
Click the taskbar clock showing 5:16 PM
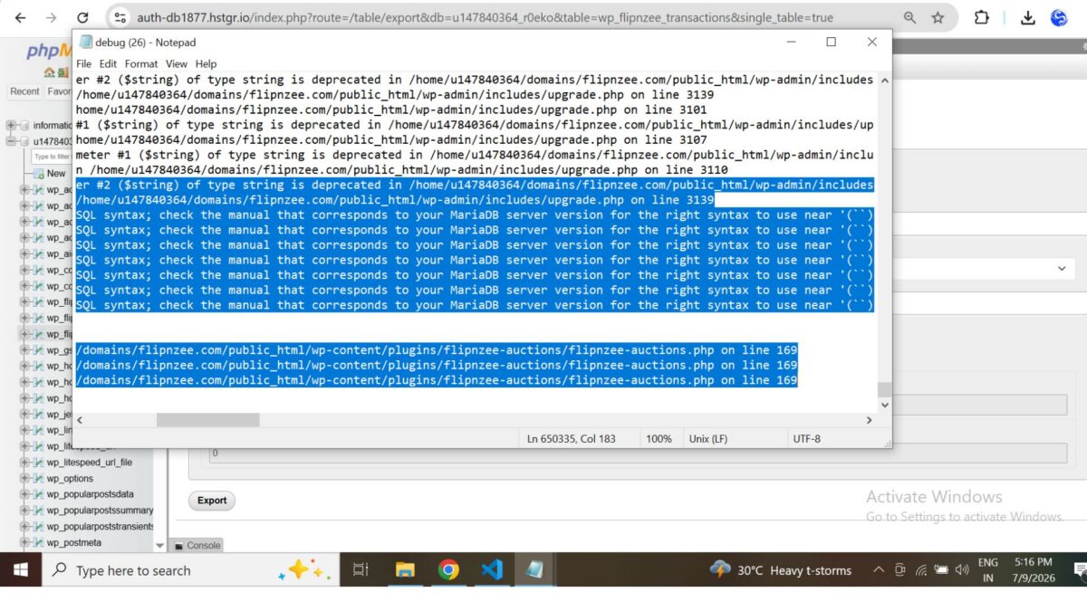tap(1033, 570)
